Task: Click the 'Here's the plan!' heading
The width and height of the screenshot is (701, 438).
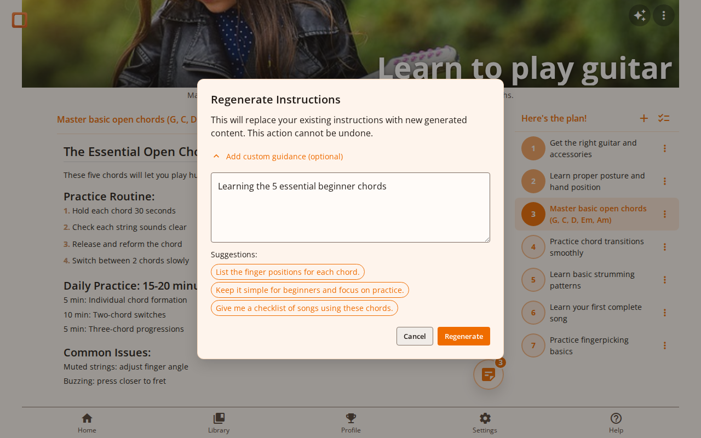Action: pos(554,118)
